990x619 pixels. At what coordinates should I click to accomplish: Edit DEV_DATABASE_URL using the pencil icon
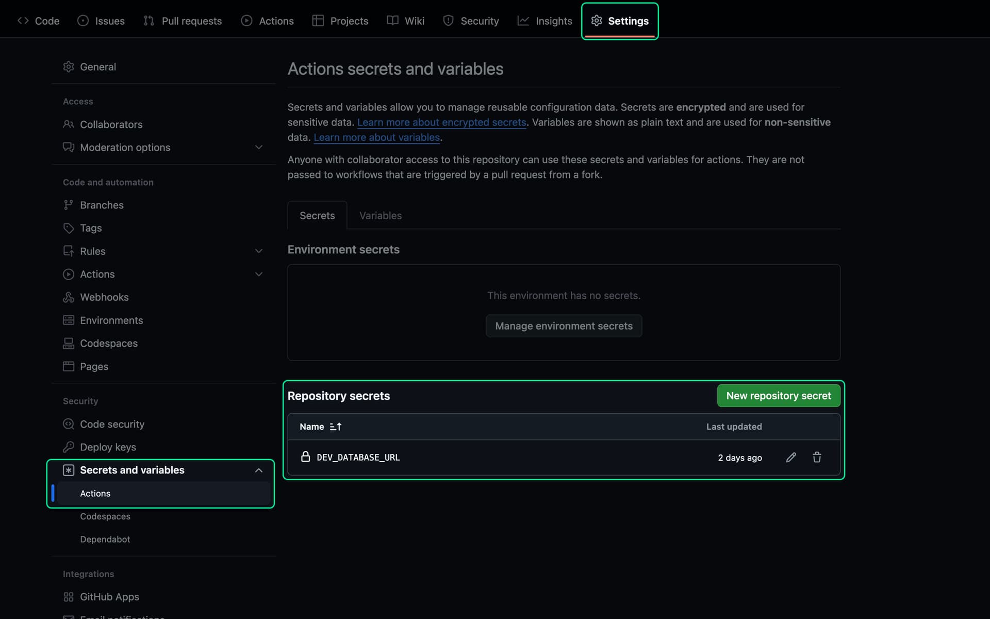click(x=791, y=458)
